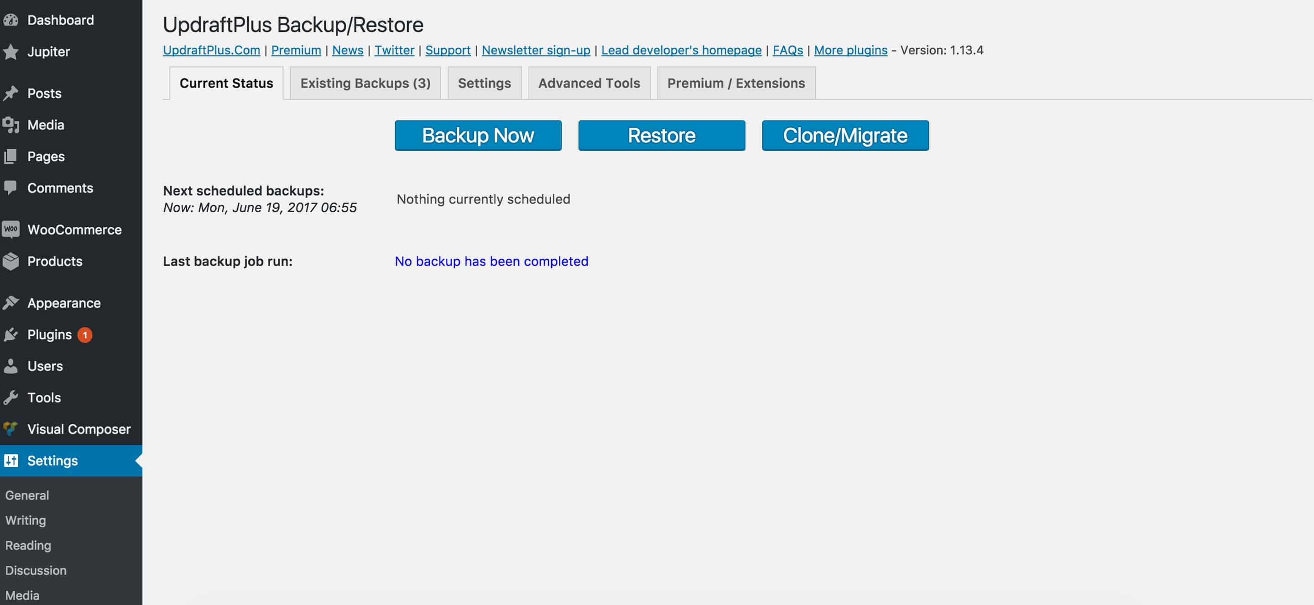Open the Comments menu label

pyautogui.click(x=60, y=188)
